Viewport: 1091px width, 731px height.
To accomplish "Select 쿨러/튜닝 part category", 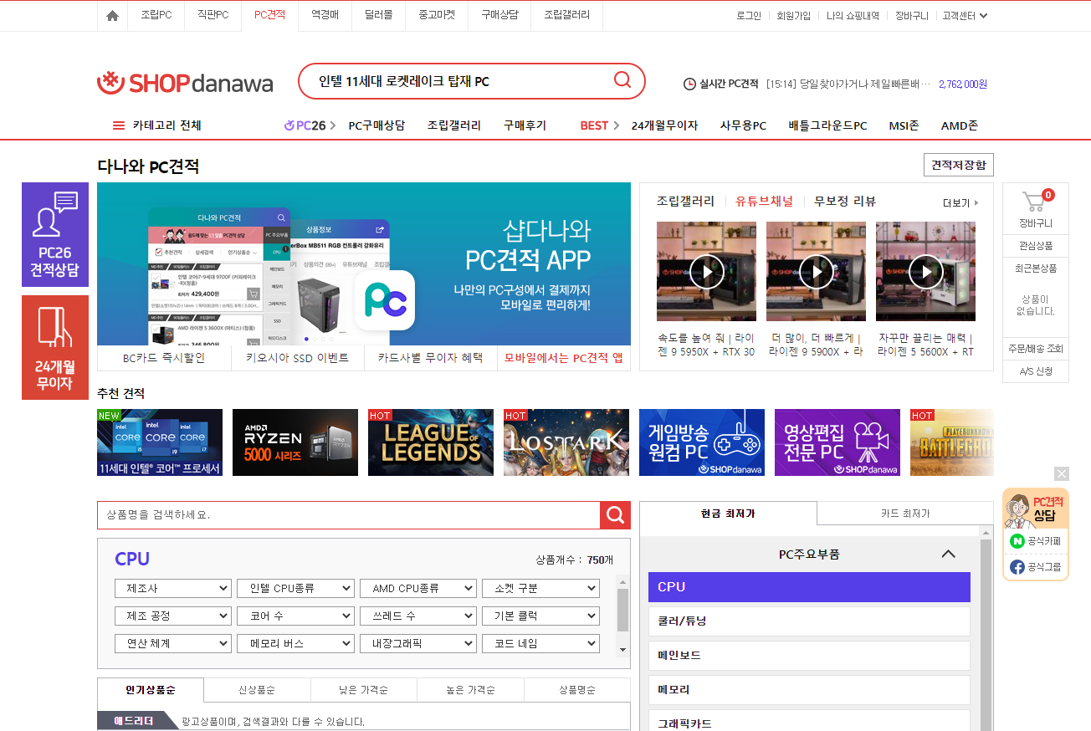I will (809, 621).
